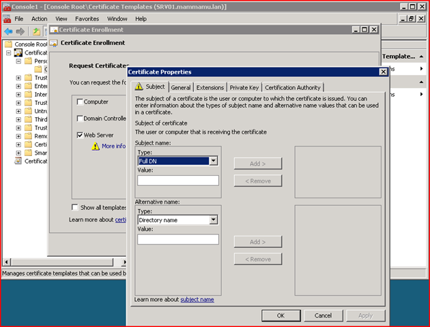This screenshot has height=327, width=430.
Task: Open the Action menu
Action: [40, 18]
